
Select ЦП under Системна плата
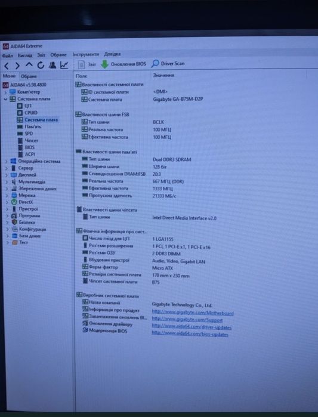(24, 106)
